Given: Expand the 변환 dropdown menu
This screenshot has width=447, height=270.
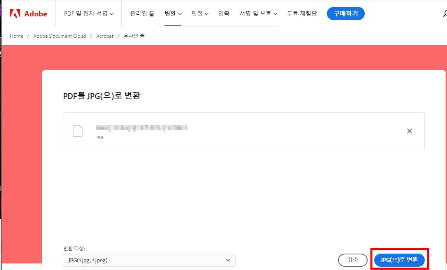Looking at the screenshot, I should [x=173, y=13].
